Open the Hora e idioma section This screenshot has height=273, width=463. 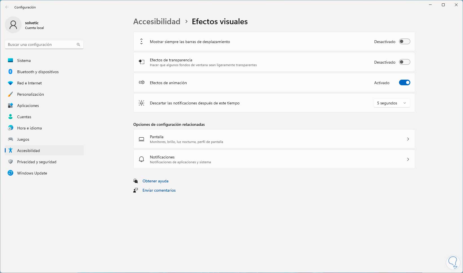pyautogui.click(x=29, y=128)
